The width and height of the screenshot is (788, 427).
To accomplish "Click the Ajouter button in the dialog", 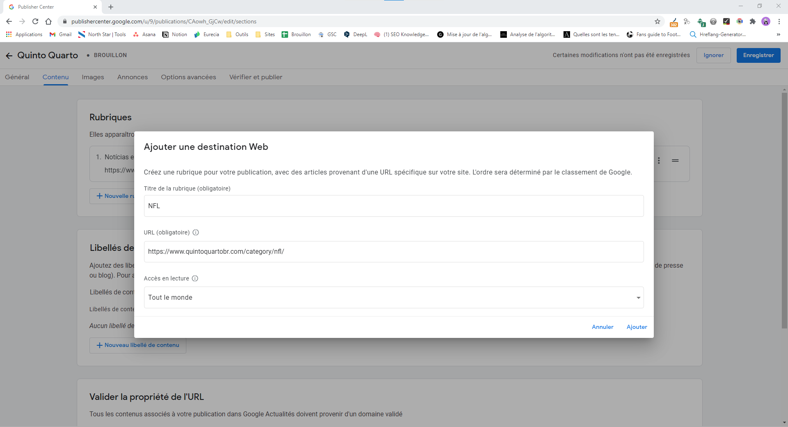I will pos(637,327).
